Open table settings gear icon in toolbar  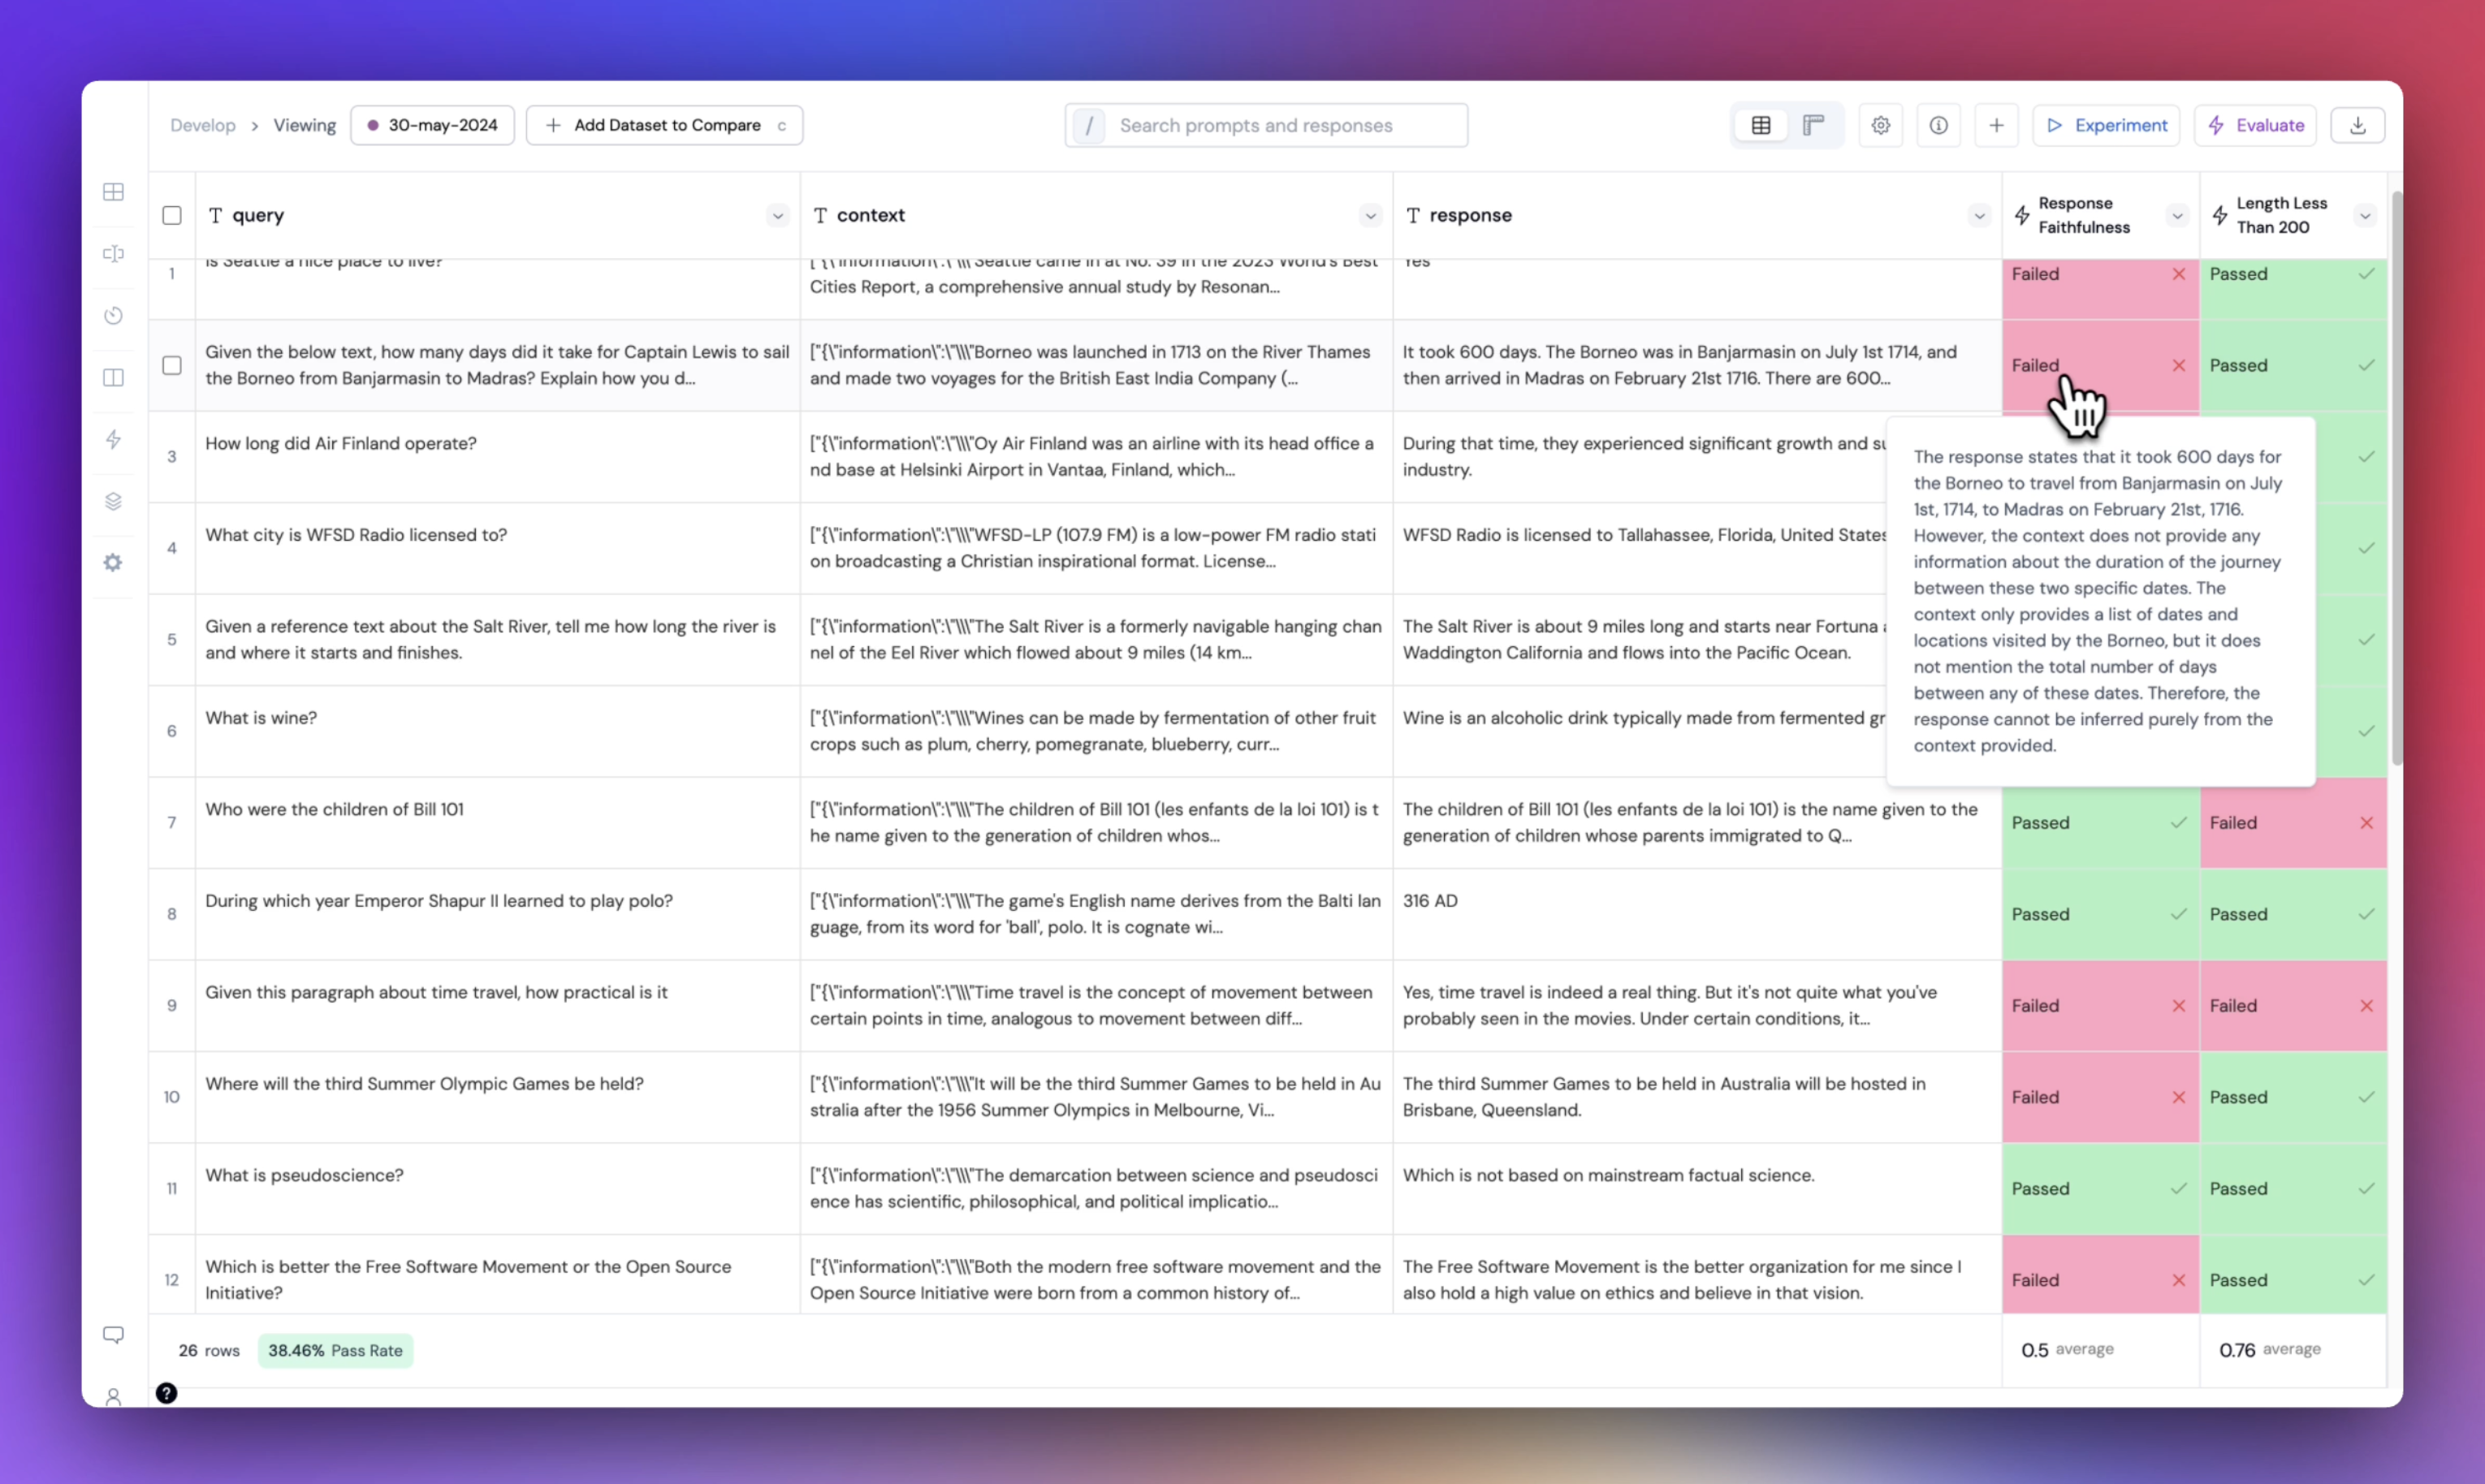[x=1880, y=125]
